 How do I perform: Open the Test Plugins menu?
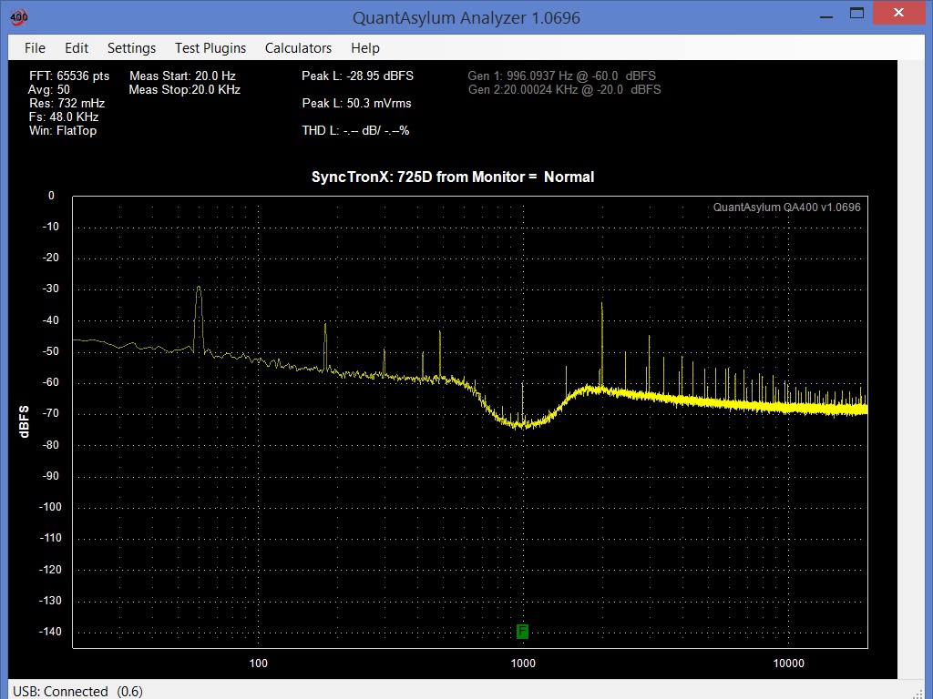point(210,48)
